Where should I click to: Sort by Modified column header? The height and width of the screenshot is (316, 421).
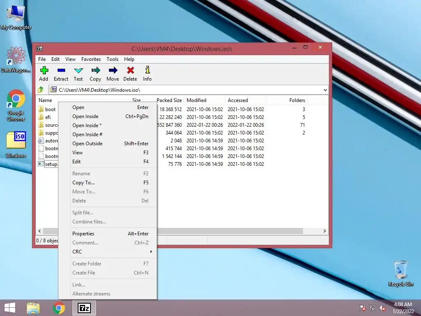(x=197, y=100)
